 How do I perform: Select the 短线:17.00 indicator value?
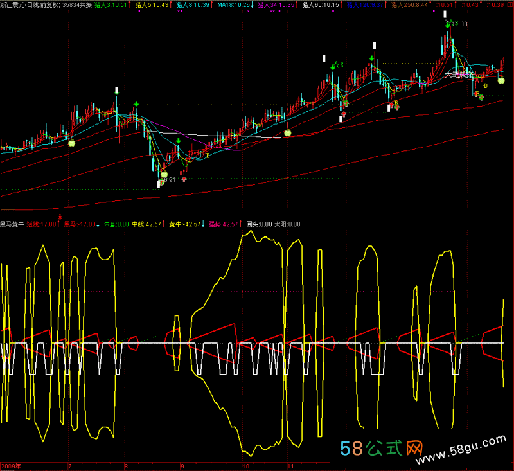click(42, 224)
